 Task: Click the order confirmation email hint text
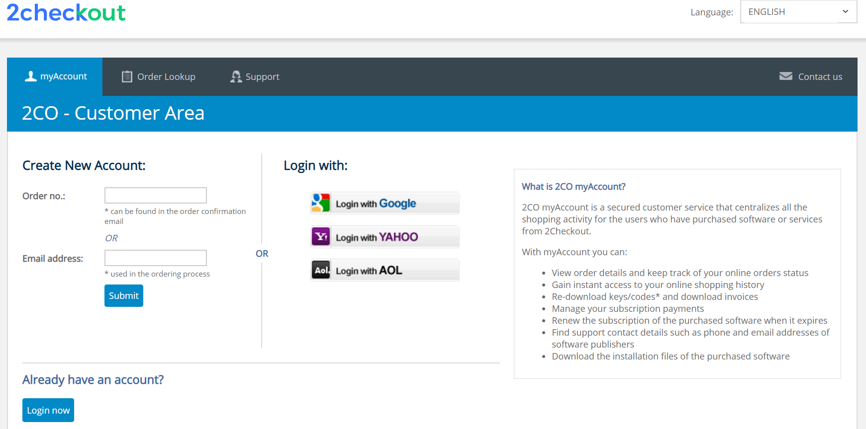coord(175,216)
